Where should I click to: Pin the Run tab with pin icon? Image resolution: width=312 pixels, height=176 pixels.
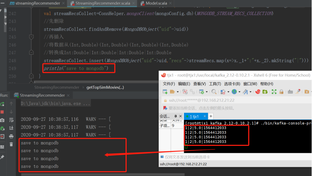(x=2, y=158)
